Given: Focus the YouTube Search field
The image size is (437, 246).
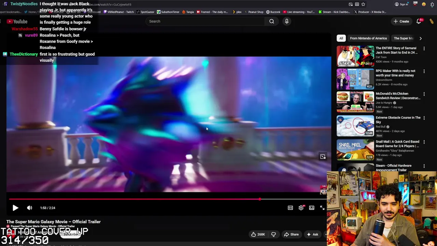Looking at the screenshot, I should coord(205,21).
